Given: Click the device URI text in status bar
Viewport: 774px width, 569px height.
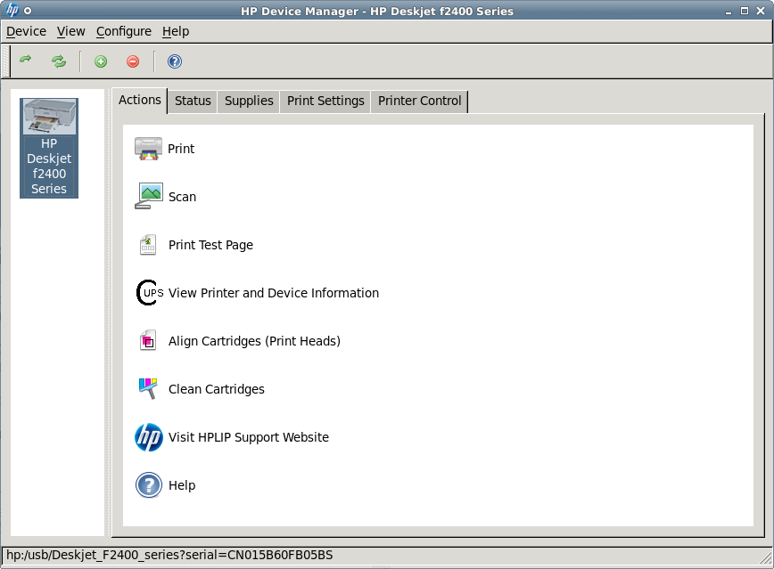Looking at the screenshot, I should tap(169, 555).
